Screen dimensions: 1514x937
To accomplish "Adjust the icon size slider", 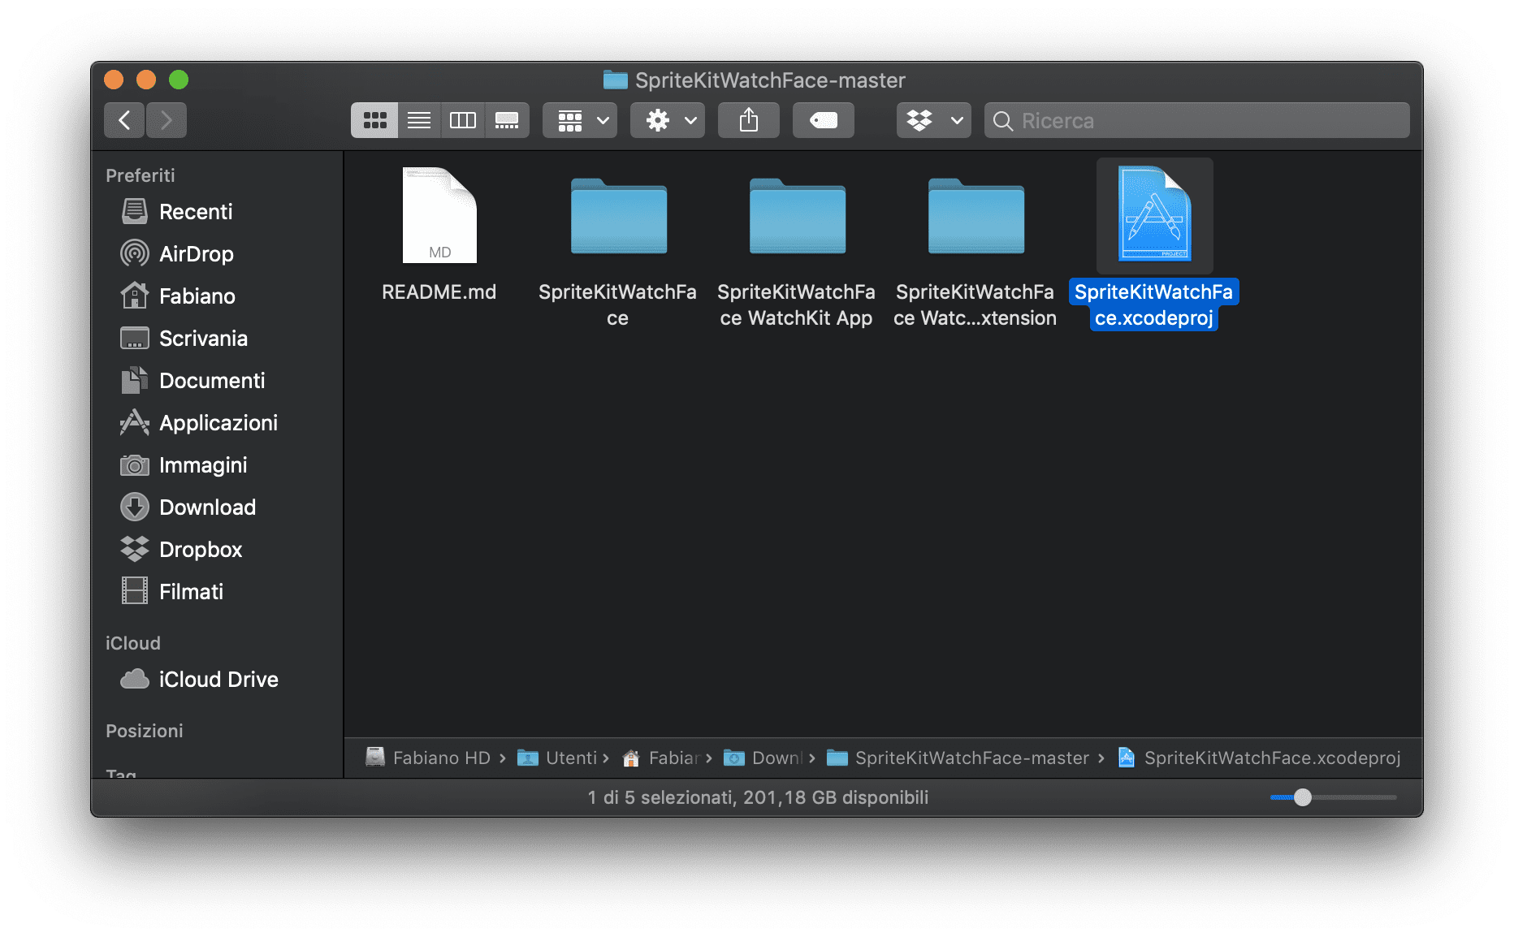I will click(1302, 797).
